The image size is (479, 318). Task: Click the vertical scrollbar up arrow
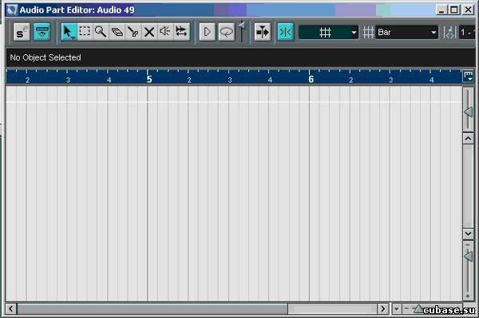tap(468, 139)
